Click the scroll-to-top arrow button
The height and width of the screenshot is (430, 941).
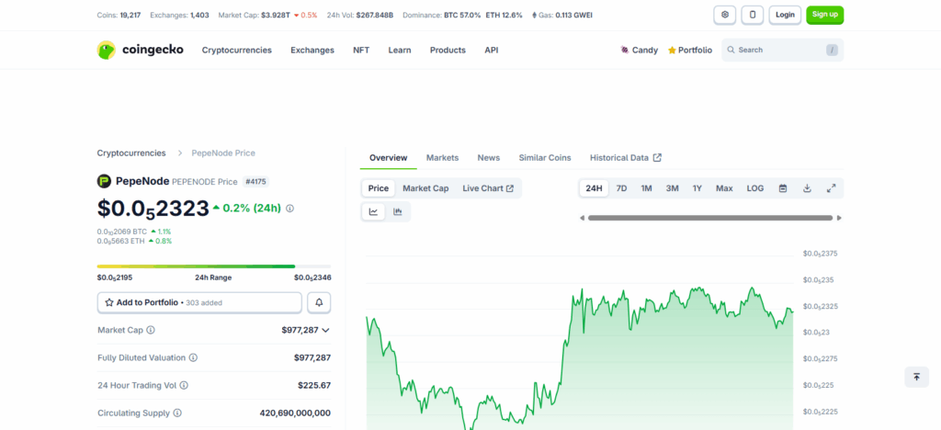[915, 377]
